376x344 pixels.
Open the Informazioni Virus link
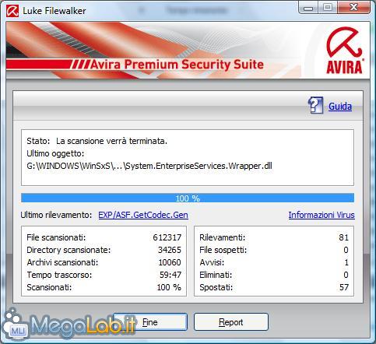click(322, 215)
